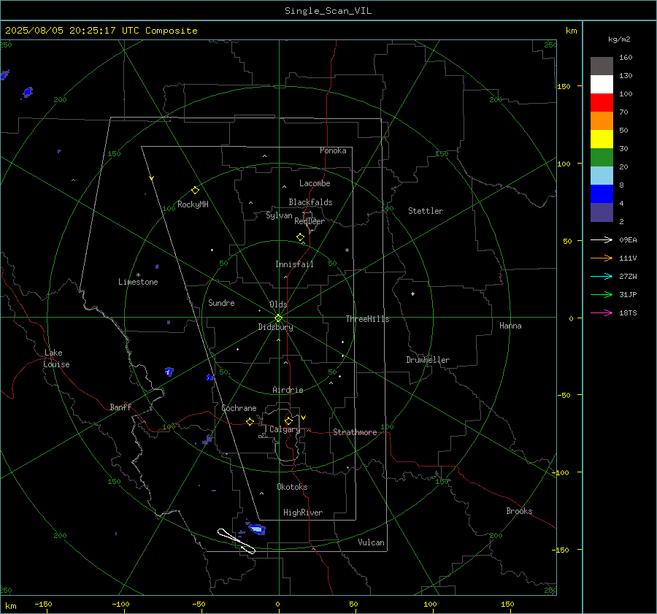Image resolution: width=657 pixels, height=614 pixels.
Task: Click the red 70-100 VIL color swatch
Action: (x=602, y=103)
